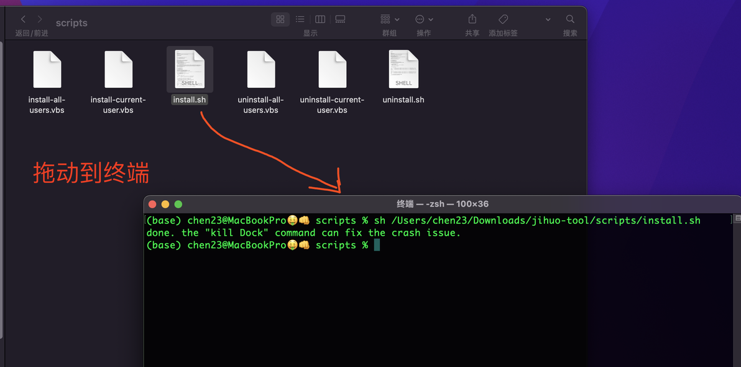
Task: Go back in Finder history
Action: (23, 19)
